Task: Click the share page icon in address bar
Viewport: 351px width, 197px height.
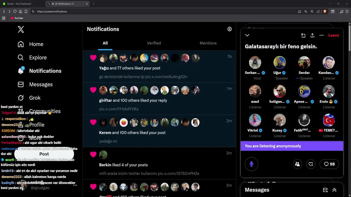Action: click(318, 11)
